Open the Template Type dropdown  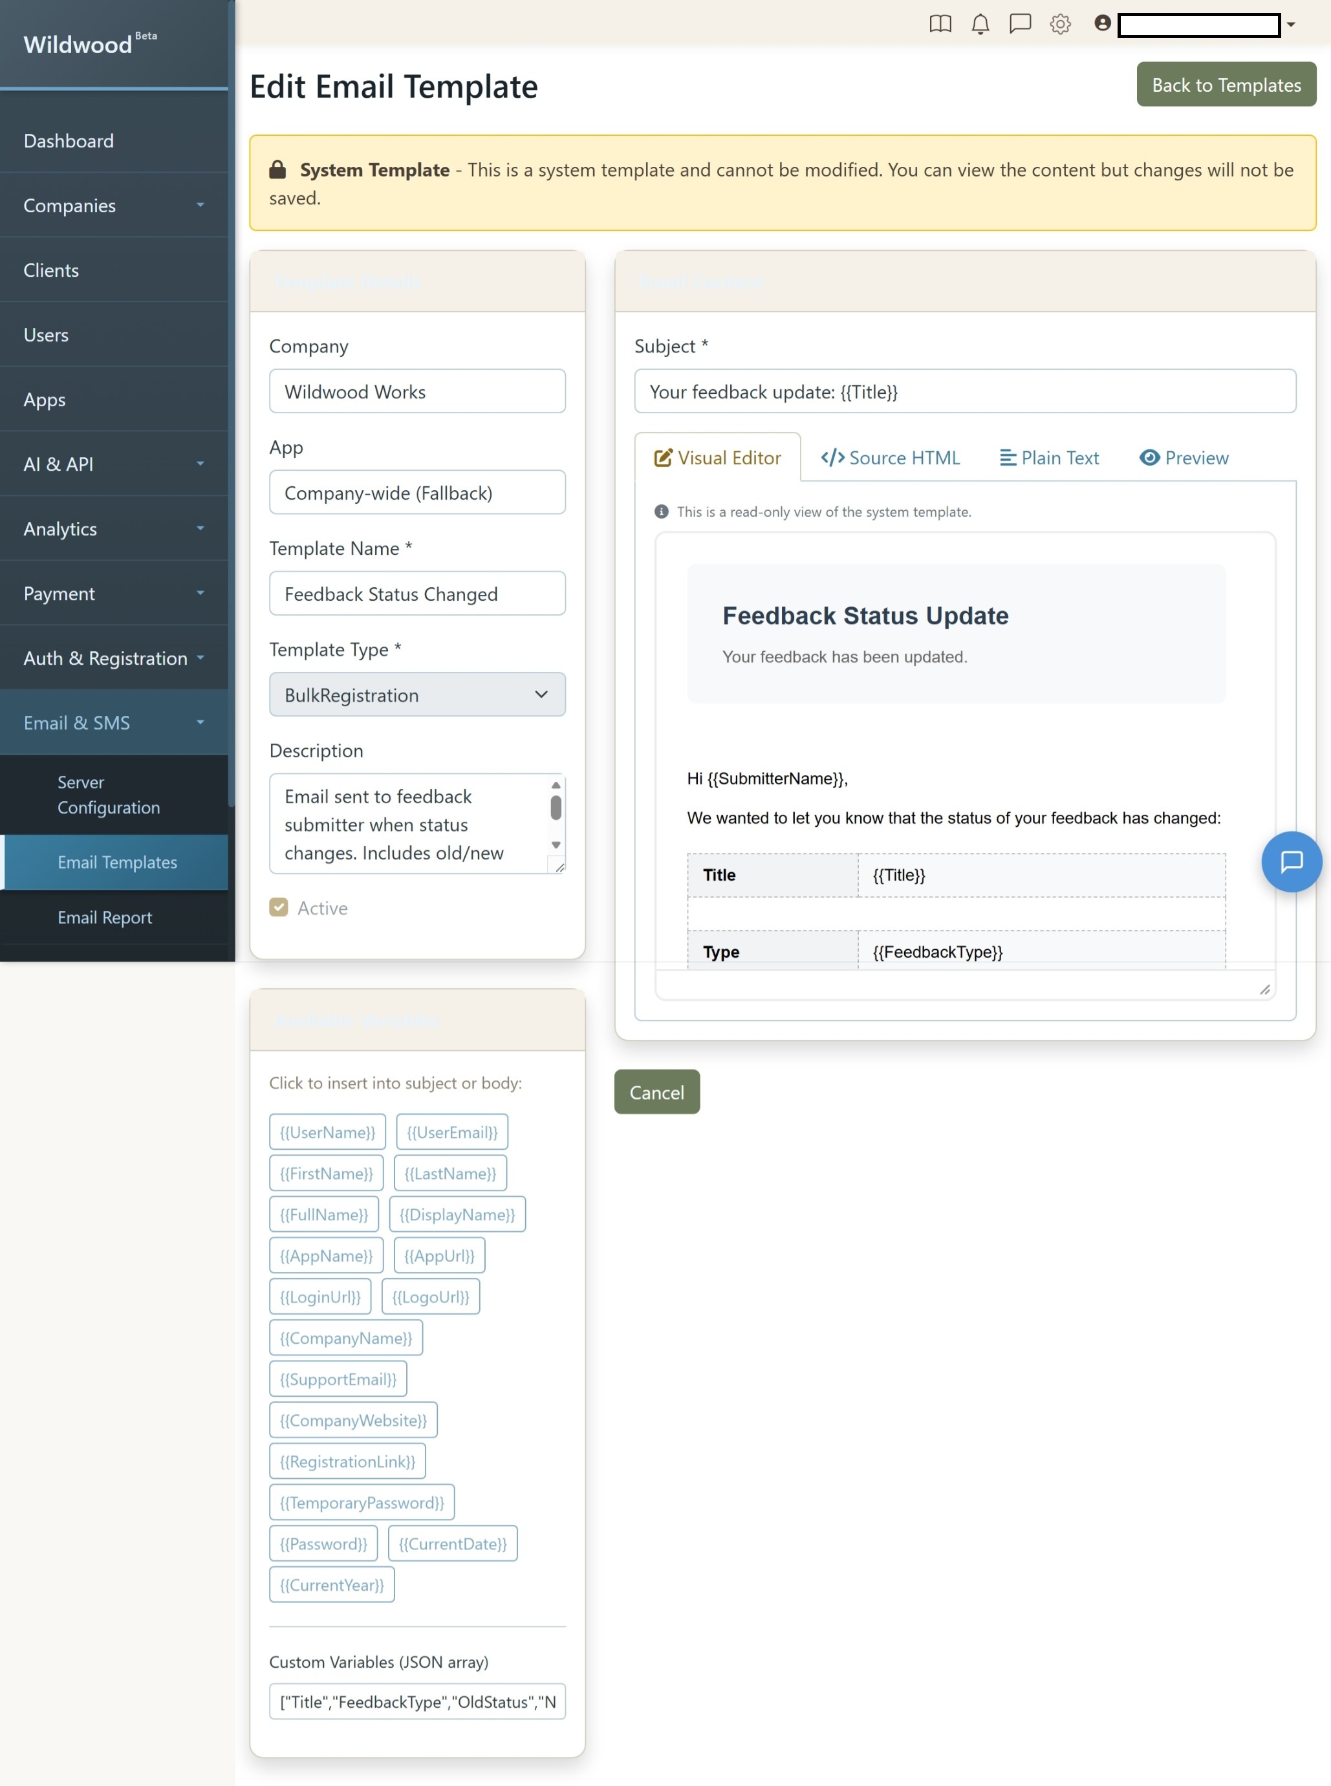coord(417,694)
